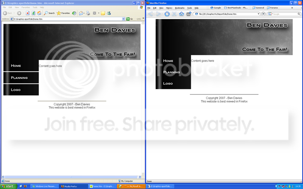Click Firefox reload button
Viewport: 303px width, 189px height.
pos(167,14)
